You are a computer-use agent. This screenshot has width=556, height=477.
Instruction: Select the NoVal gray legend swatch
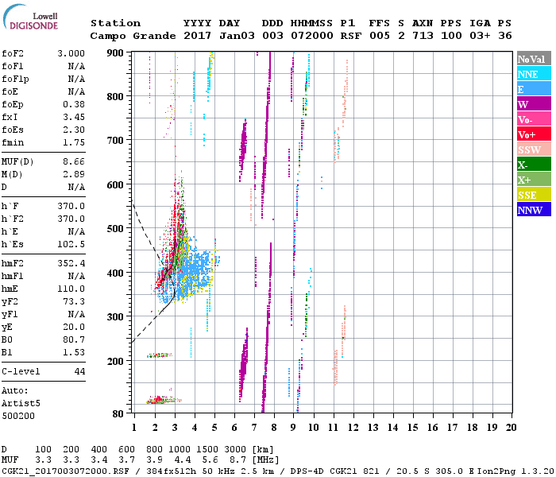click(x=534, y=59)
